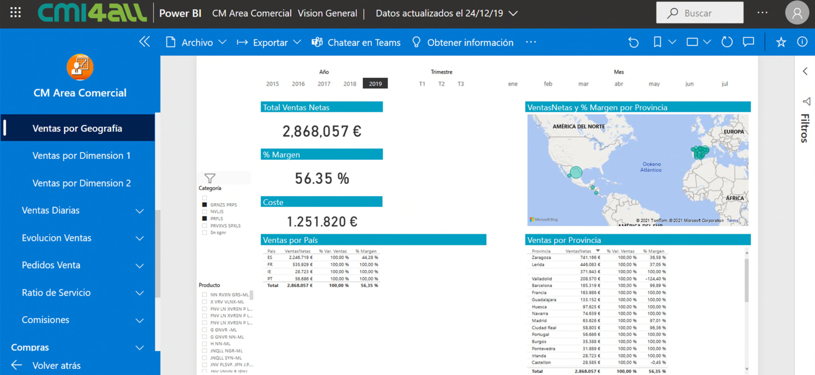The width and height of the screenshot is (815, 375).
Task: Open the app launcher grid icon
Action: pyautogui.click(x=15, y=13)
